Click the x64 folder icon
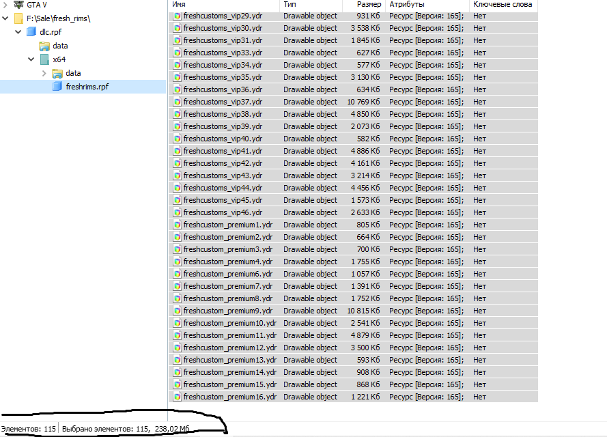607x437 pixels. (44, 59)
